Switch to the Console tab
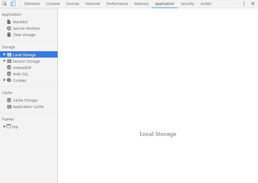This screenshot has height=183, width=258. [53, 3]
